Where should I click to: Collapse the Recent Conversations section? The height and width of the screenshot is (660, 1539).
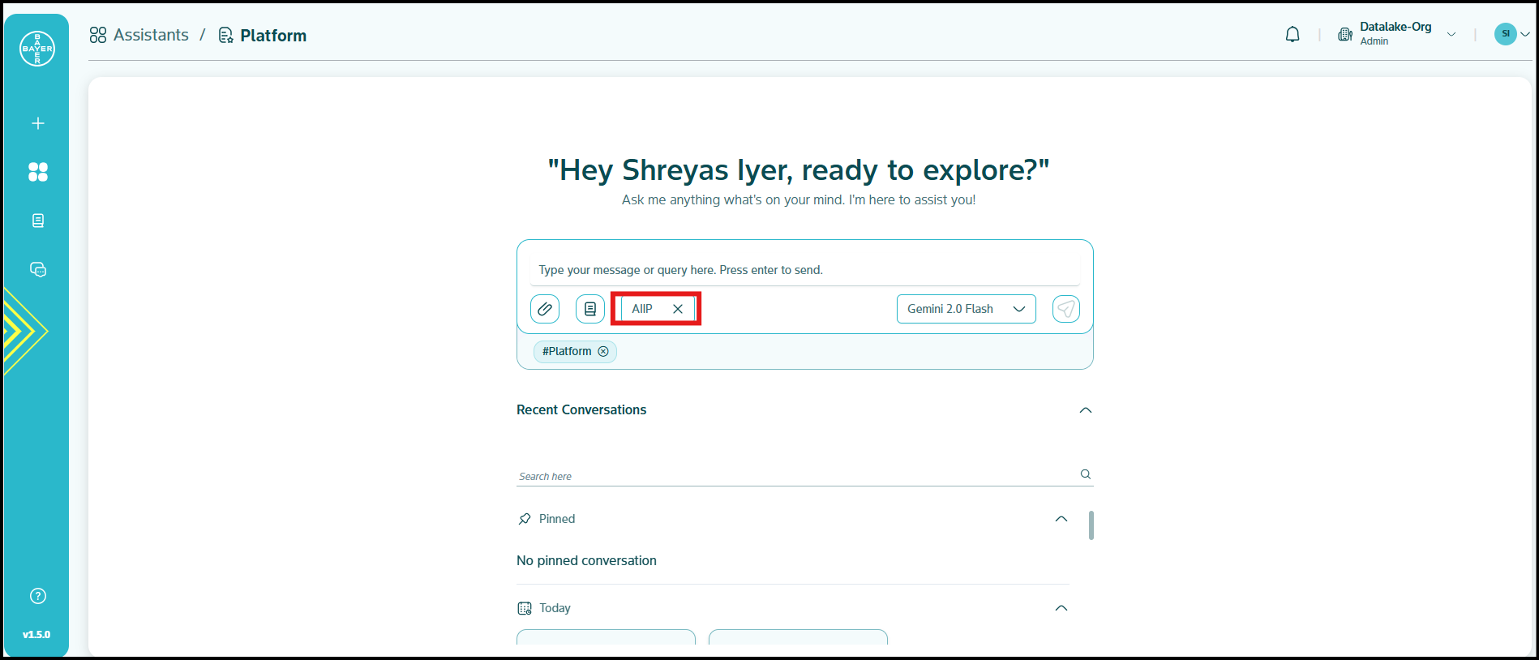1085,410
